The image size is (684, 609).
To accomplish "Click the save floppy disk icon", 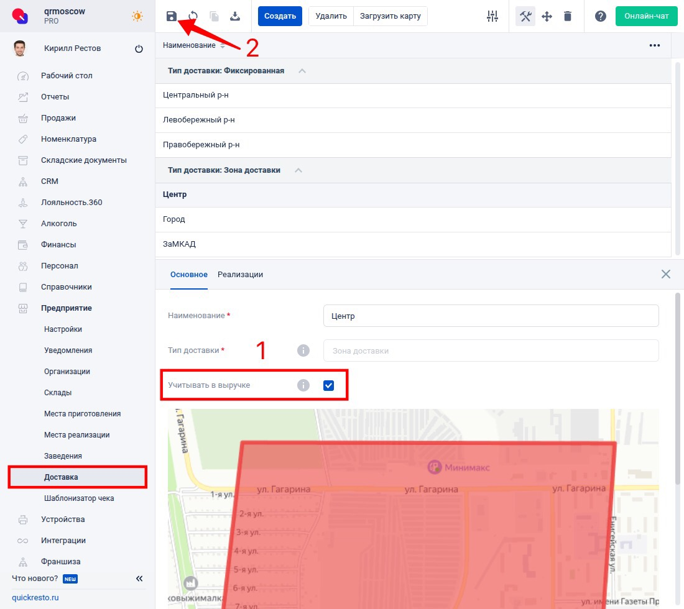I will pyautogui.click(x=172, y=16).
